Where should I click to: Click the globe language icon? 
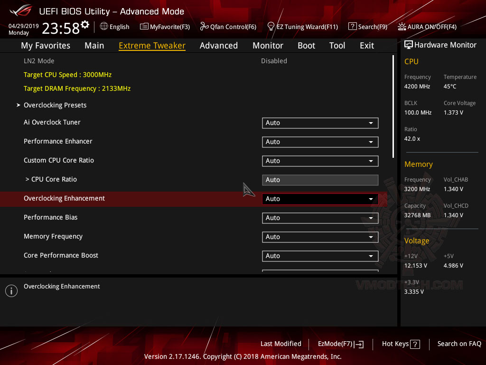pyautogui.click(x=104, y=27)
